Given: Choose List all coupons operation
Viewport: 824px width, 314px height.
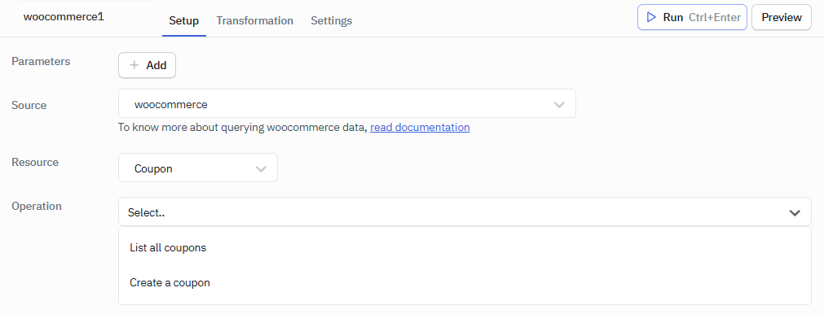Looking at the screenshot, I should 465,247.
